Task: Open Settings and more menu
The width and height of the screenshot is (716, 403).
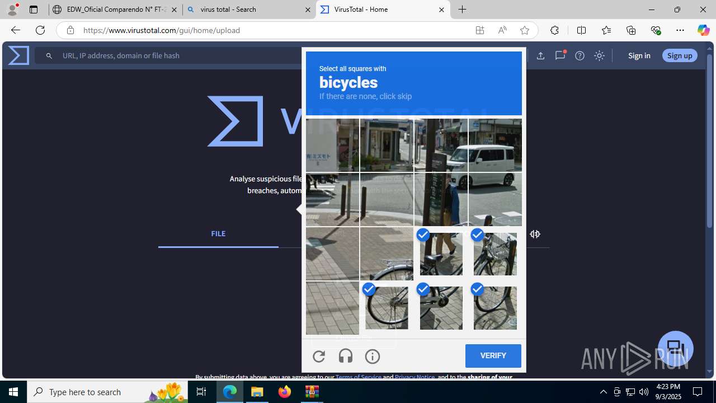Action: pos(680,30)
